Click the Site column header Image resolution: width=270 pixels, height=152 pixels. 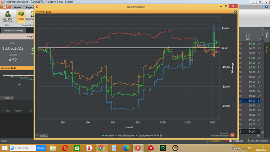[8, 111]
